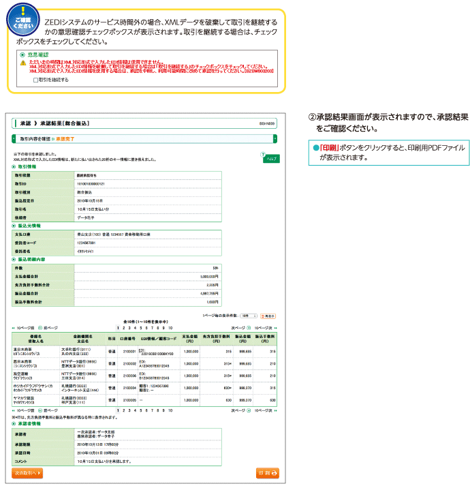470x486 pixels.
Task: Click 10ページ前 link below the table
Action: pos(22,410)
